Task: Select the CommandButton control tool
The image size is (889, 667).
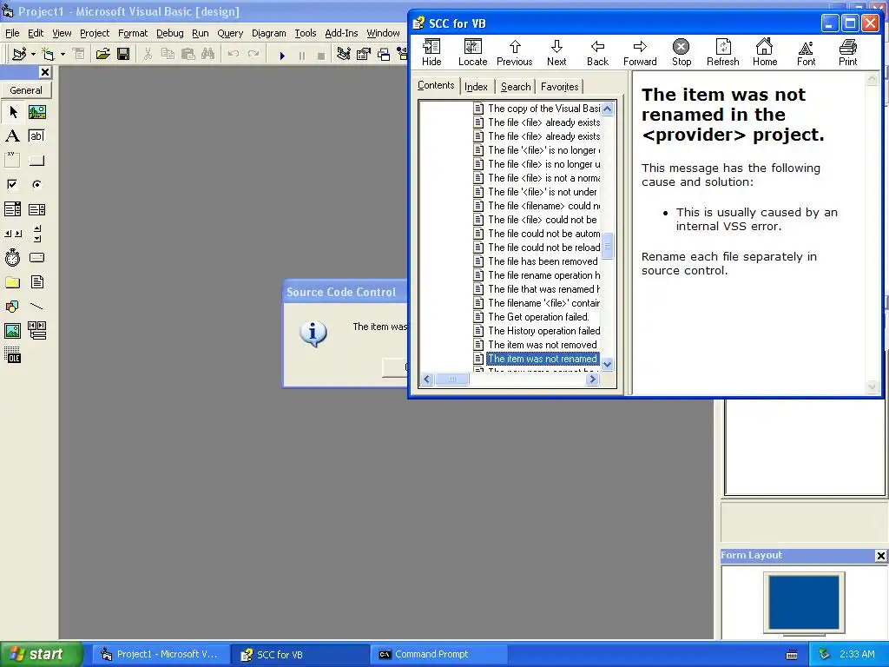Action: pyautogui.click(x=36, y=160)
